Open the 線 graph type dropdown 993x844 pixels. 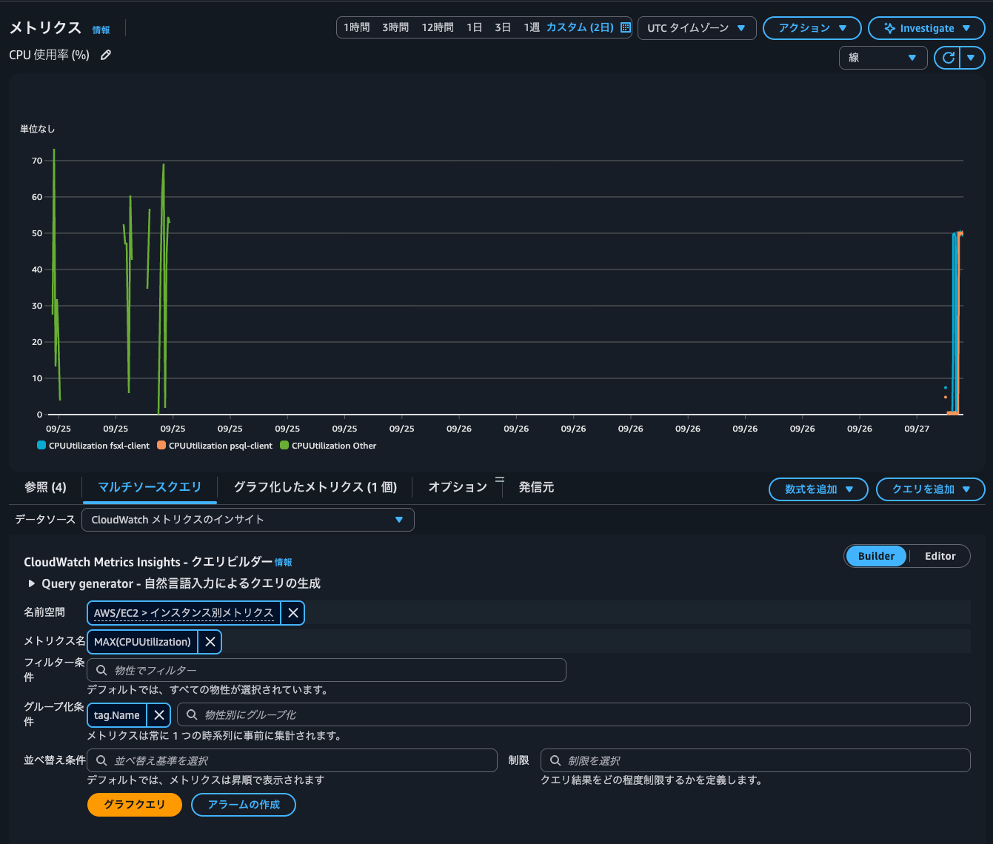pyautogui.click(x=883, y=58)
